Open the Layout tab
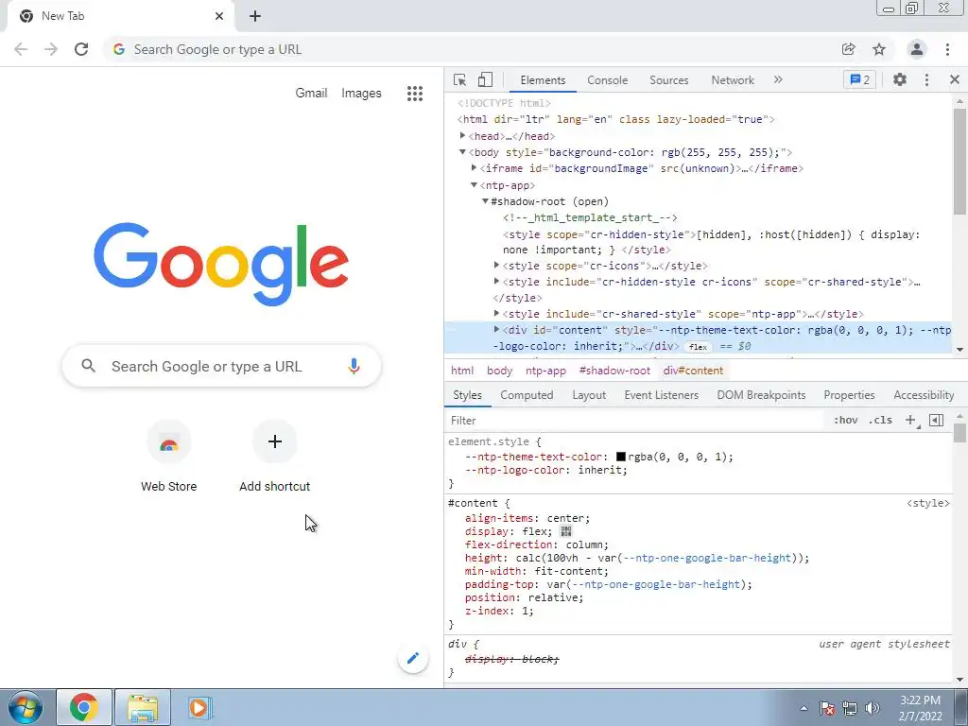This screenshot has width=968, height=726. point(589,395)
